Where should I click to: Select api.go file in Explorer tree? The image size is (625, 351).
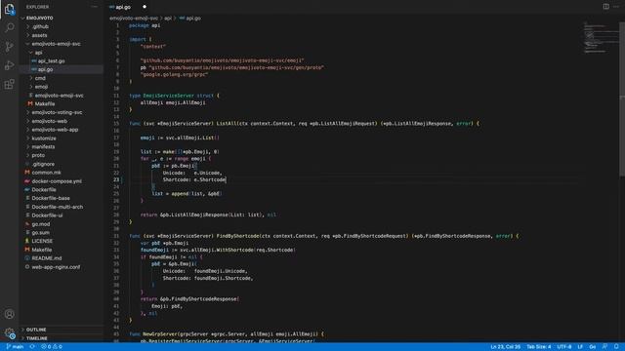(x=62, y=69)
